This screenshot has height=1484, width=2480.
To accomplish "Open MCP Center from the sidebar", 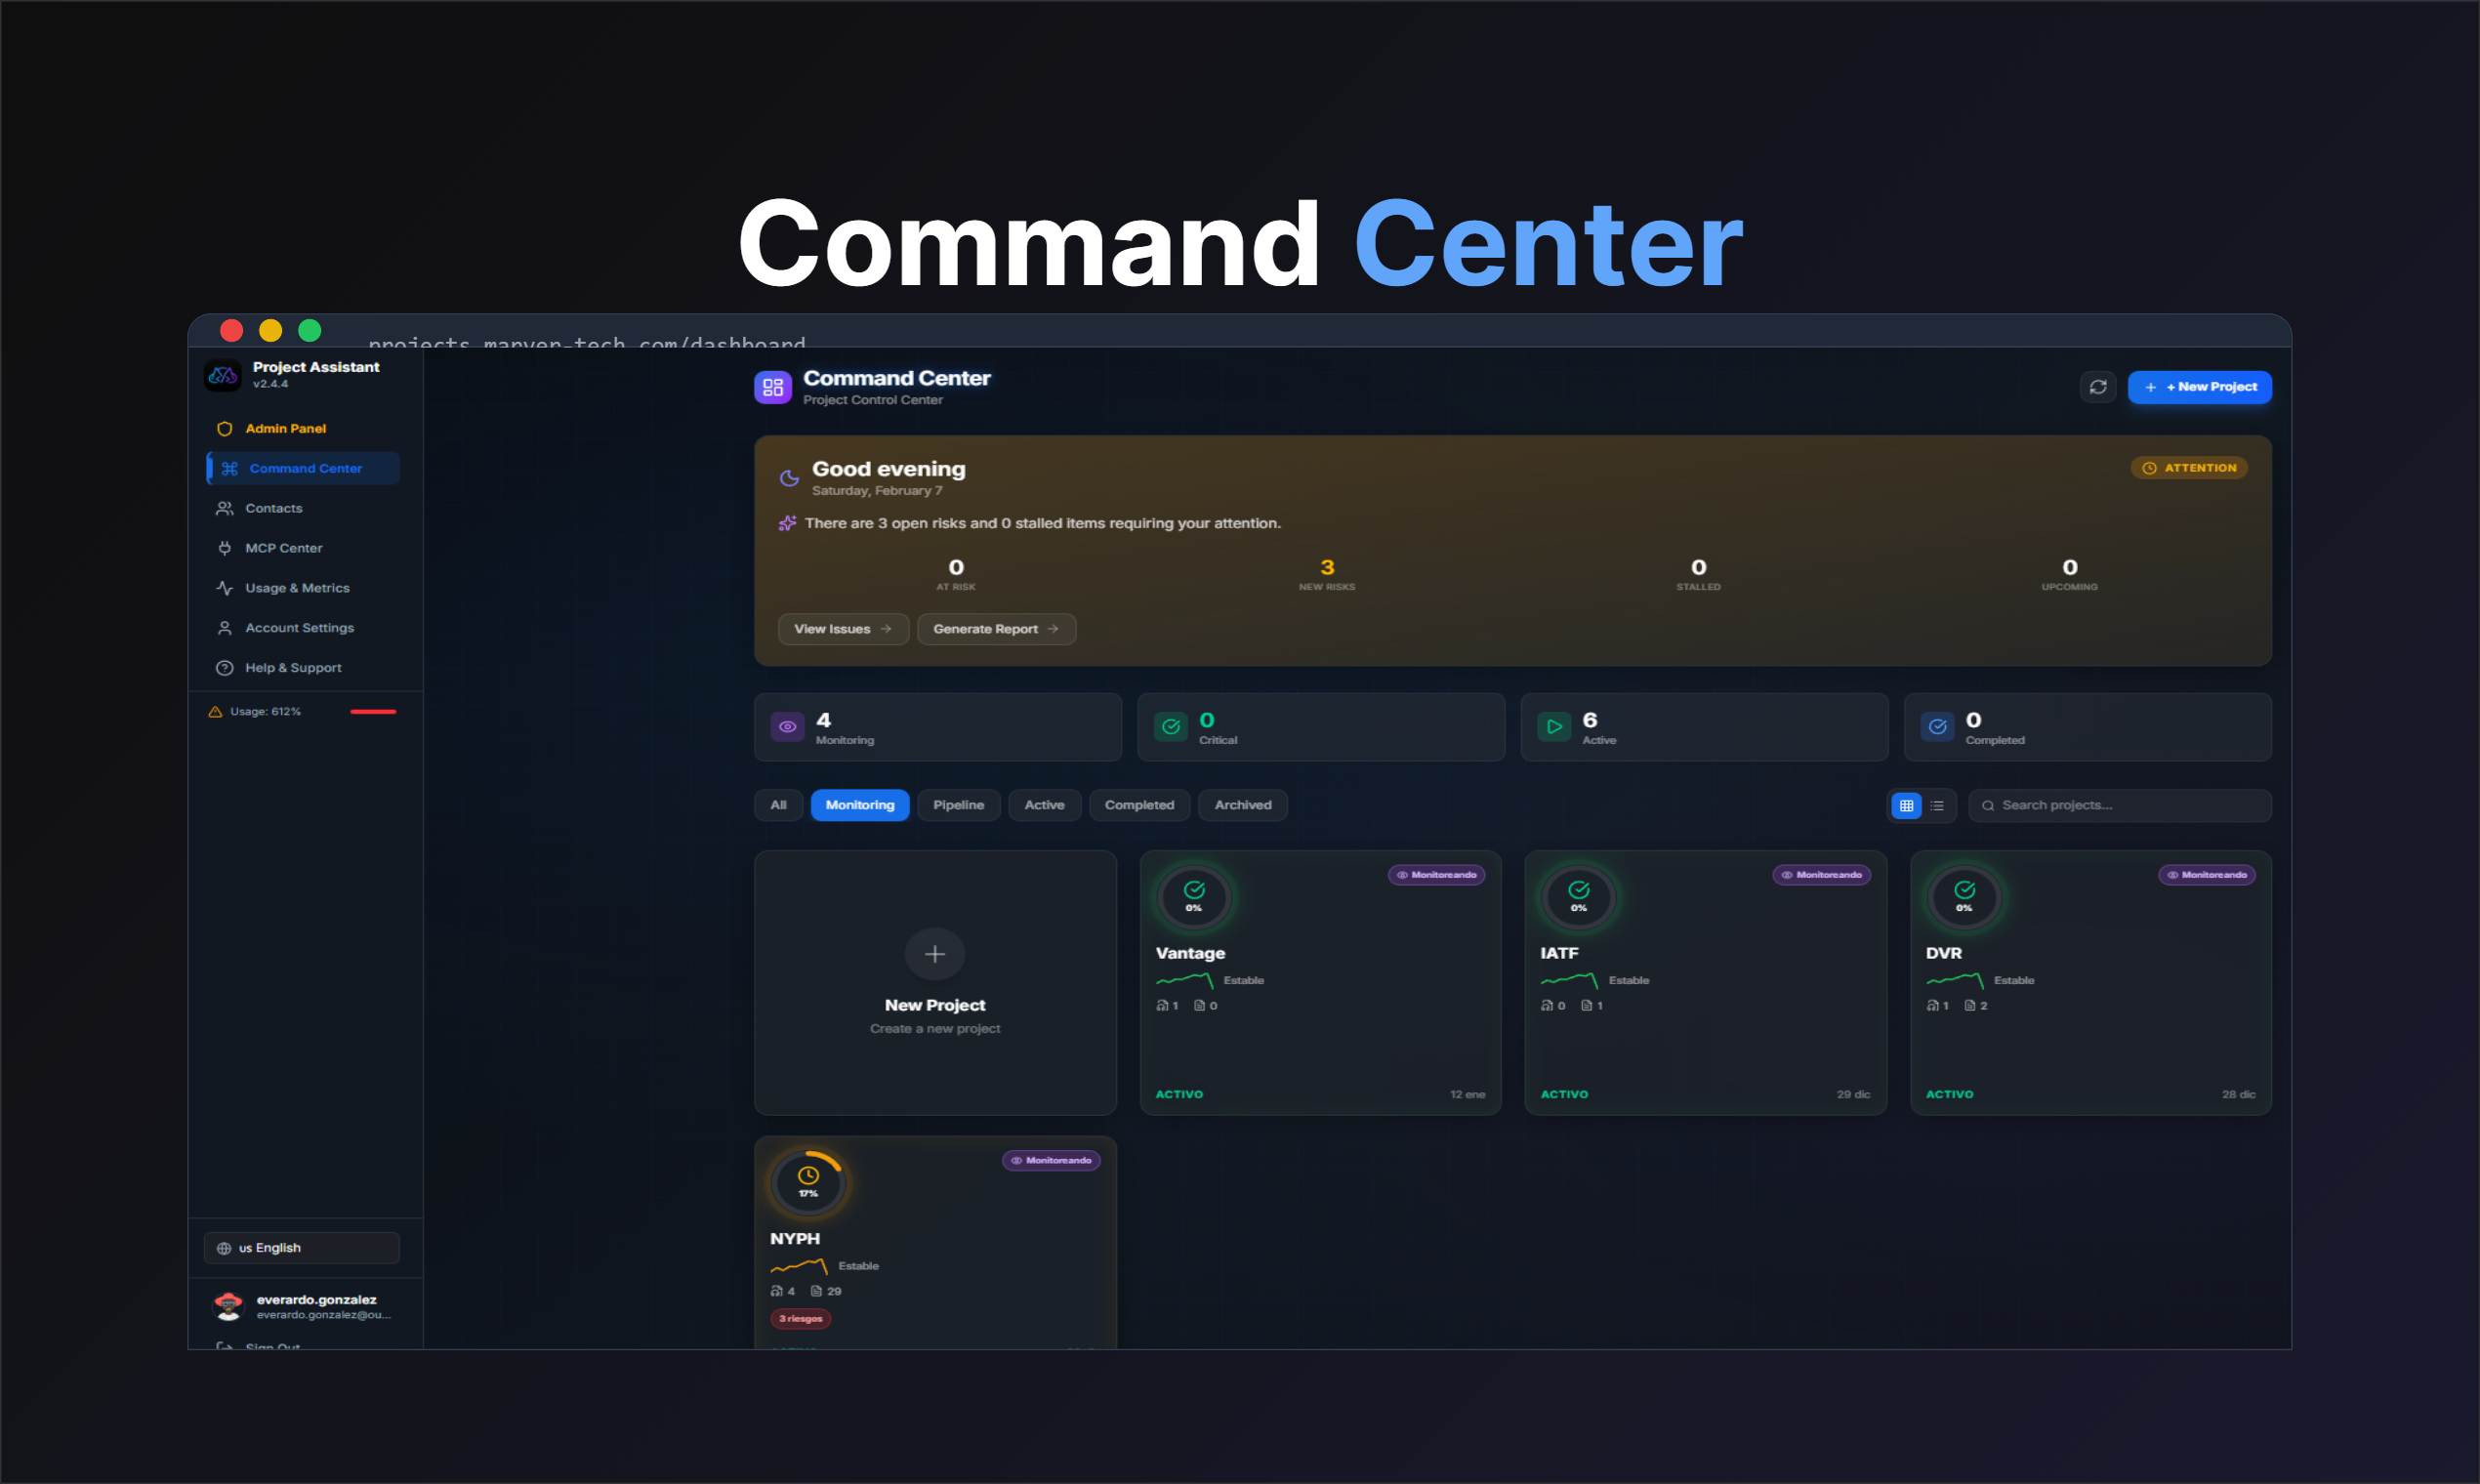I will pos(284,548).
